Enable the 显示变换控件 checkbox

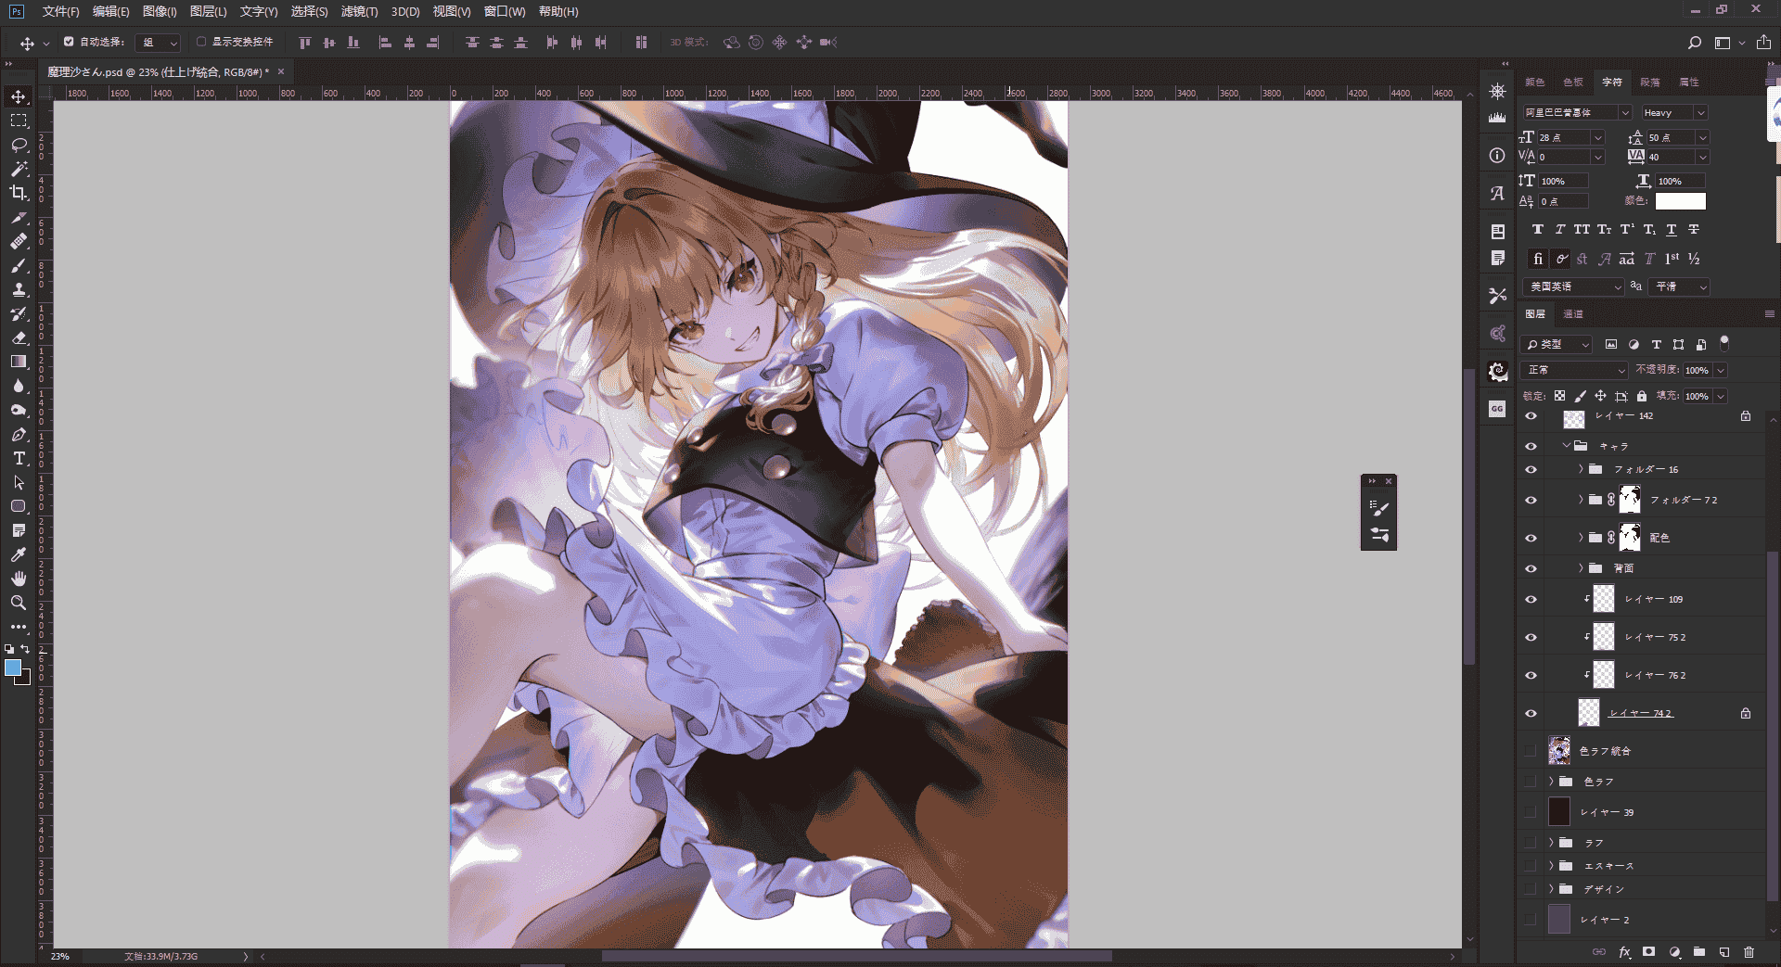coord(200,42)
